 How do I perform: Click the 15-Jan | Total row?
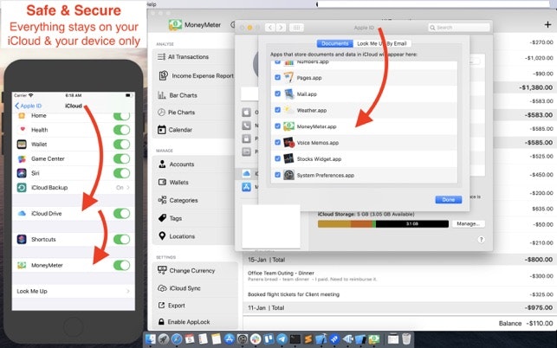400,260
